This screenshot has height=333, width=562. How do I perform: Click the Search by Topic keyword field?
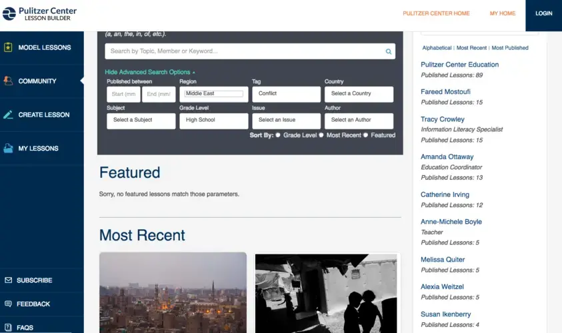point(250,51)
